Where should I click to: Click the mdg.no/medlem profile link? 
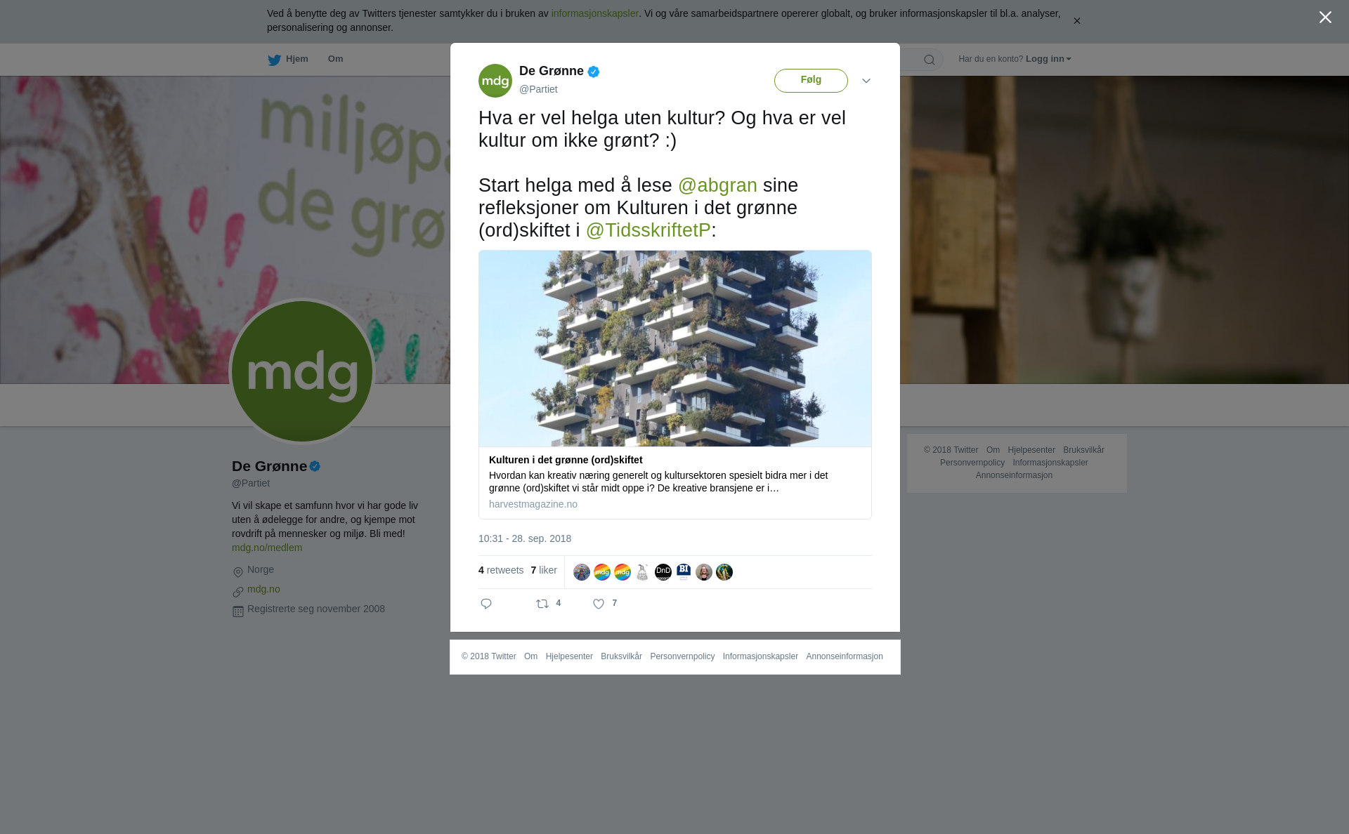coord(267,548)
